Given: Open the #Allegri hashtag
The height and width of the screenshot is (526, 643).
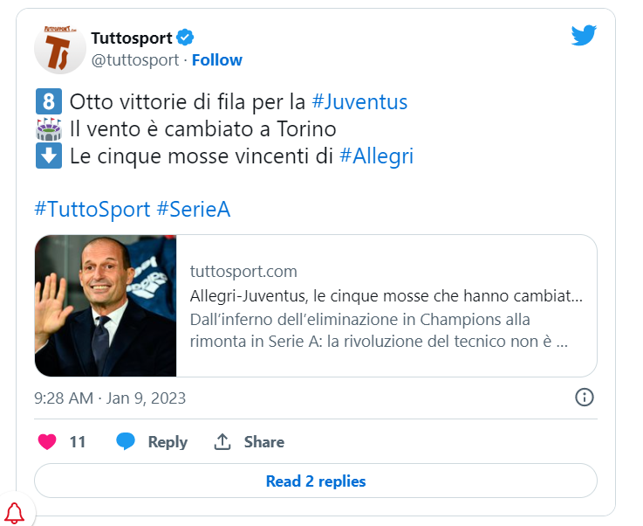Looking at the screenshot, I should click(x=376, y=156).
